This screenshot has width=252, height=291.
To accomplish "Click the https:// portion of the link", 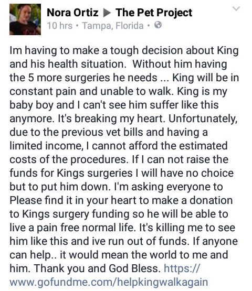I will pos(182,268).
